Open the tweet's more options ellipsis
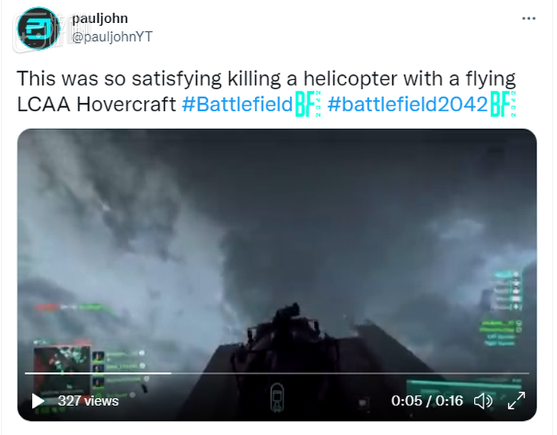Screen dimensions: 557x435 [529, 19]
